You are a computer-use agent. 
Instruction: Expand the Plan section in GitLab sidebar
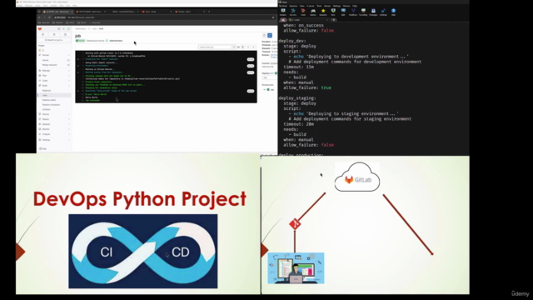point(54,76)
